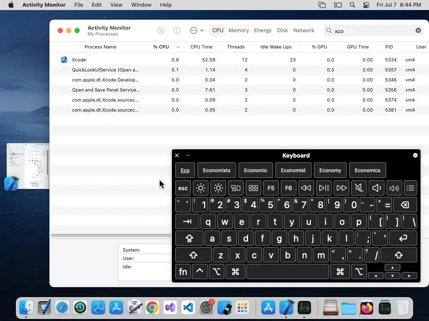
Task: Switch to the Energy tab
Action: [263, 30]
